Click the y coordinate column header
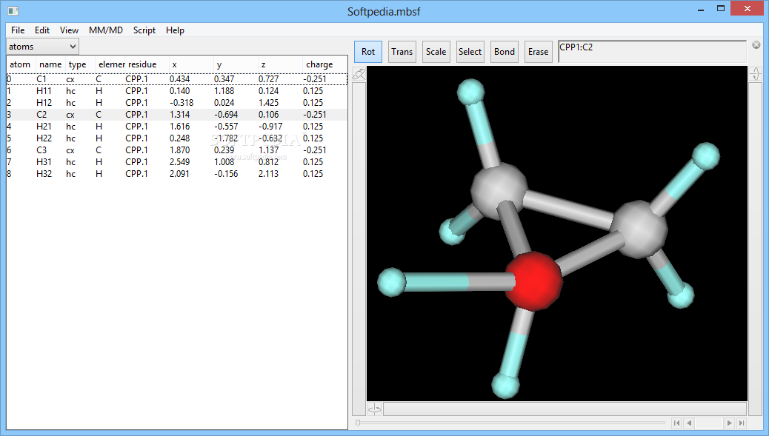The height and width of the screenshot is (436, 769). [236, 64]
